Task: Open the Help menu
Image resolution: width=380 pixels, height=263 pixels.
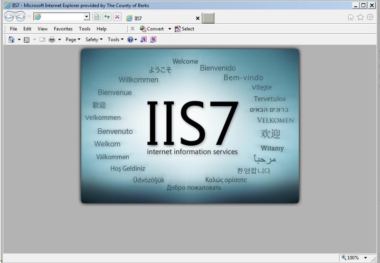Action: point(101,29)
